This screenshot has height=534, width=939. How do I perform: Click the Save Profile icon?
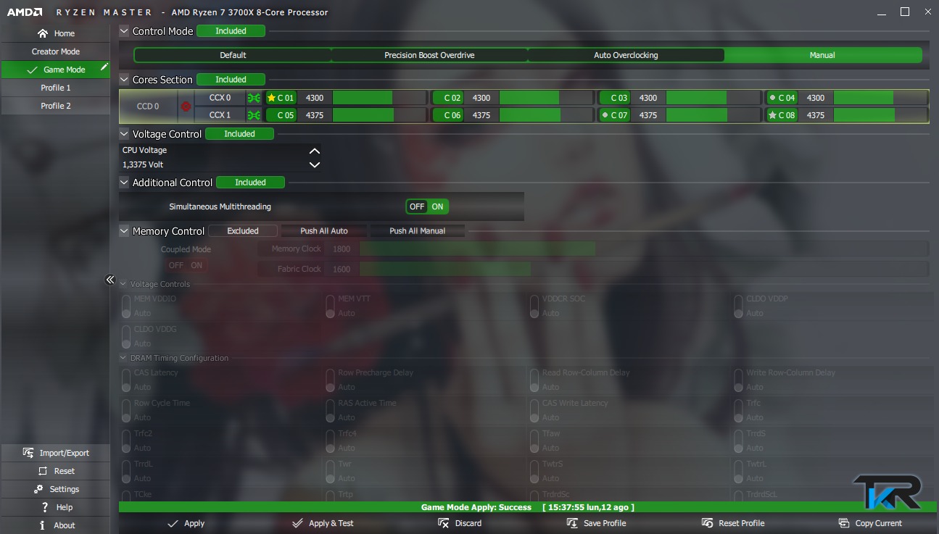[572, 523]
